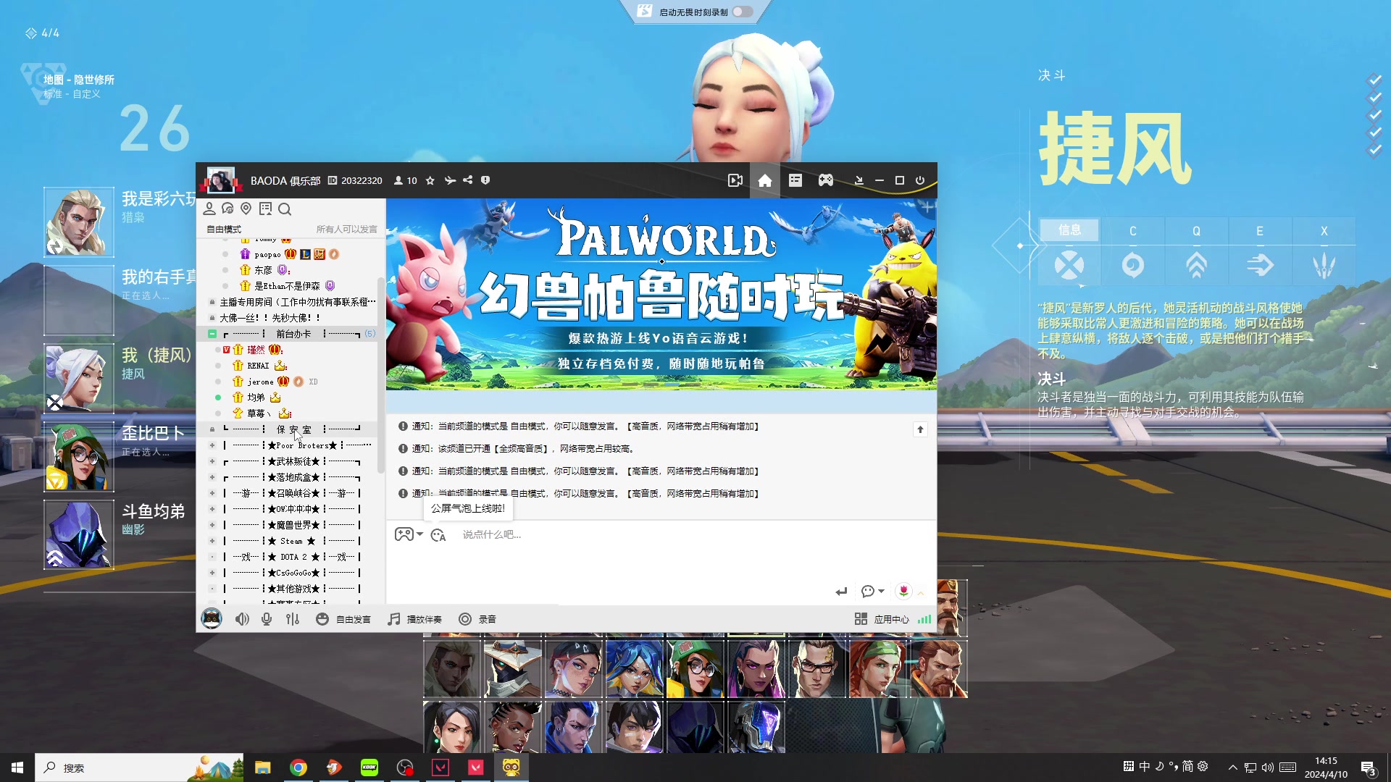Select the E ability arrow icon
Screen dimensions: 1391x782
[x=1260, y=265]
